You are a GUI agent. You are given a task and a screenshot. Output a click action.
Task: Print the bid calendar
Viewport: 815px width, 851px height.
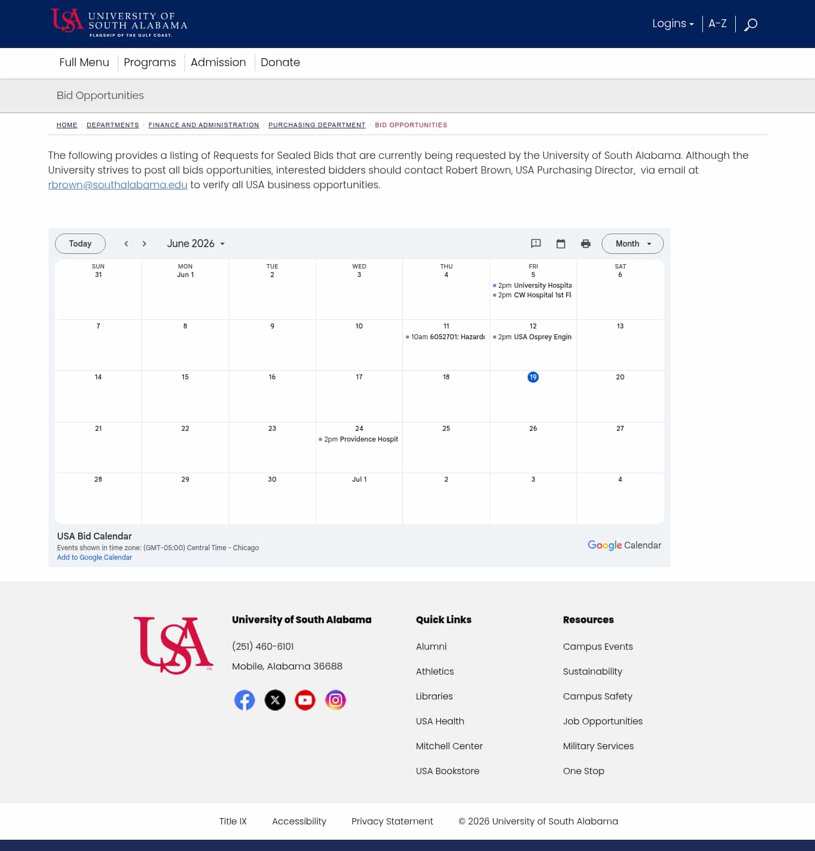[586, 244]
